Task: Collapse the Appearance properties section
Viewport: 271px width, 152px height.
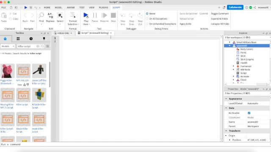Action: pos(226,99)
